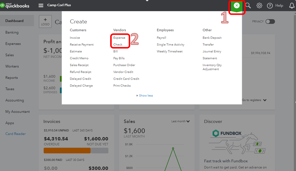Open Taxes in the sidebar
The width and height of the screenshot is (296, 171).
pyautogui.click(x=10, y=89)
